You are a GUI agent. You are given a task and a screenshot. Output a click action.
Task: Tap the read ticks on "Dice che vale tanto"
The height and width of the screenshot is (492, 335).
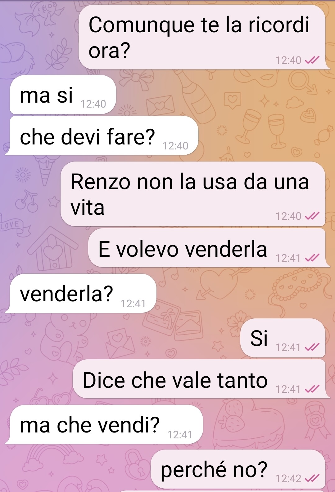[x=312, y=389]
